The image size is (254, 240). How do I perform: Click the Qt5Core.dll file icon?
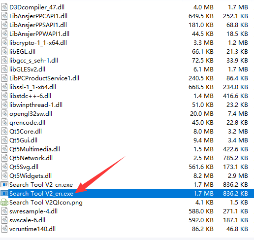point(4,132)
